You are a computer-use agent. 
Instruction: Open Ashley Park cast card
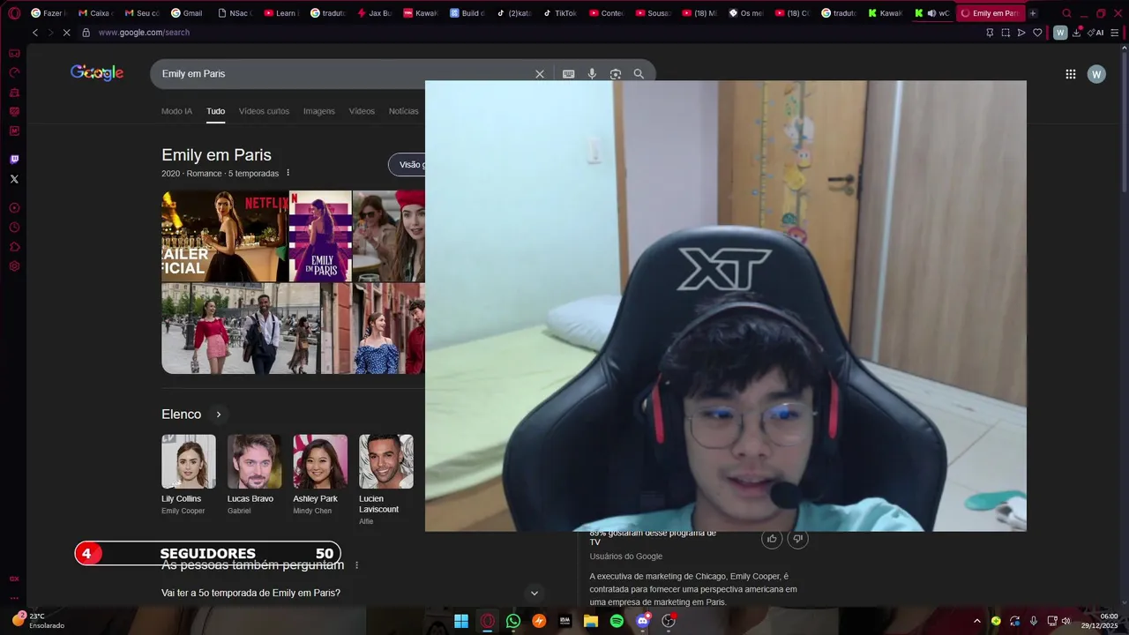[320, 474]
